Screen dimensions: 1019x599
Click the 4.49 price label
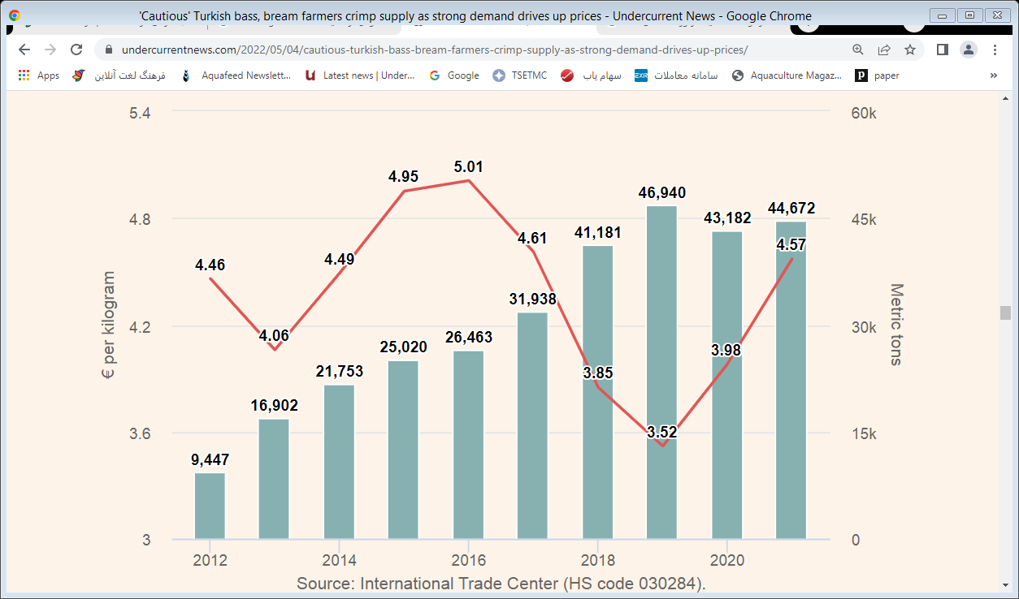tap(339, 260)
